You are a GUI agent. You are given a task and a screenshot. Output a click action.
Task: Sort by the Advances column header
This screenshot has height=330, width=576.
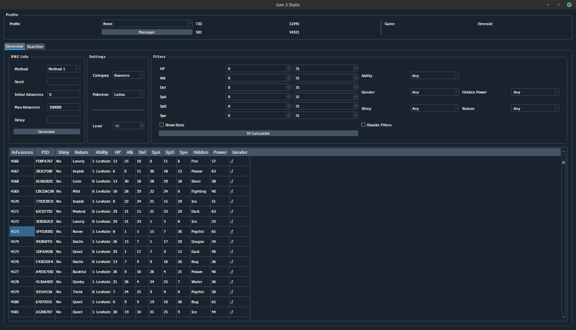pyautogui.click(x=22, y=152)
